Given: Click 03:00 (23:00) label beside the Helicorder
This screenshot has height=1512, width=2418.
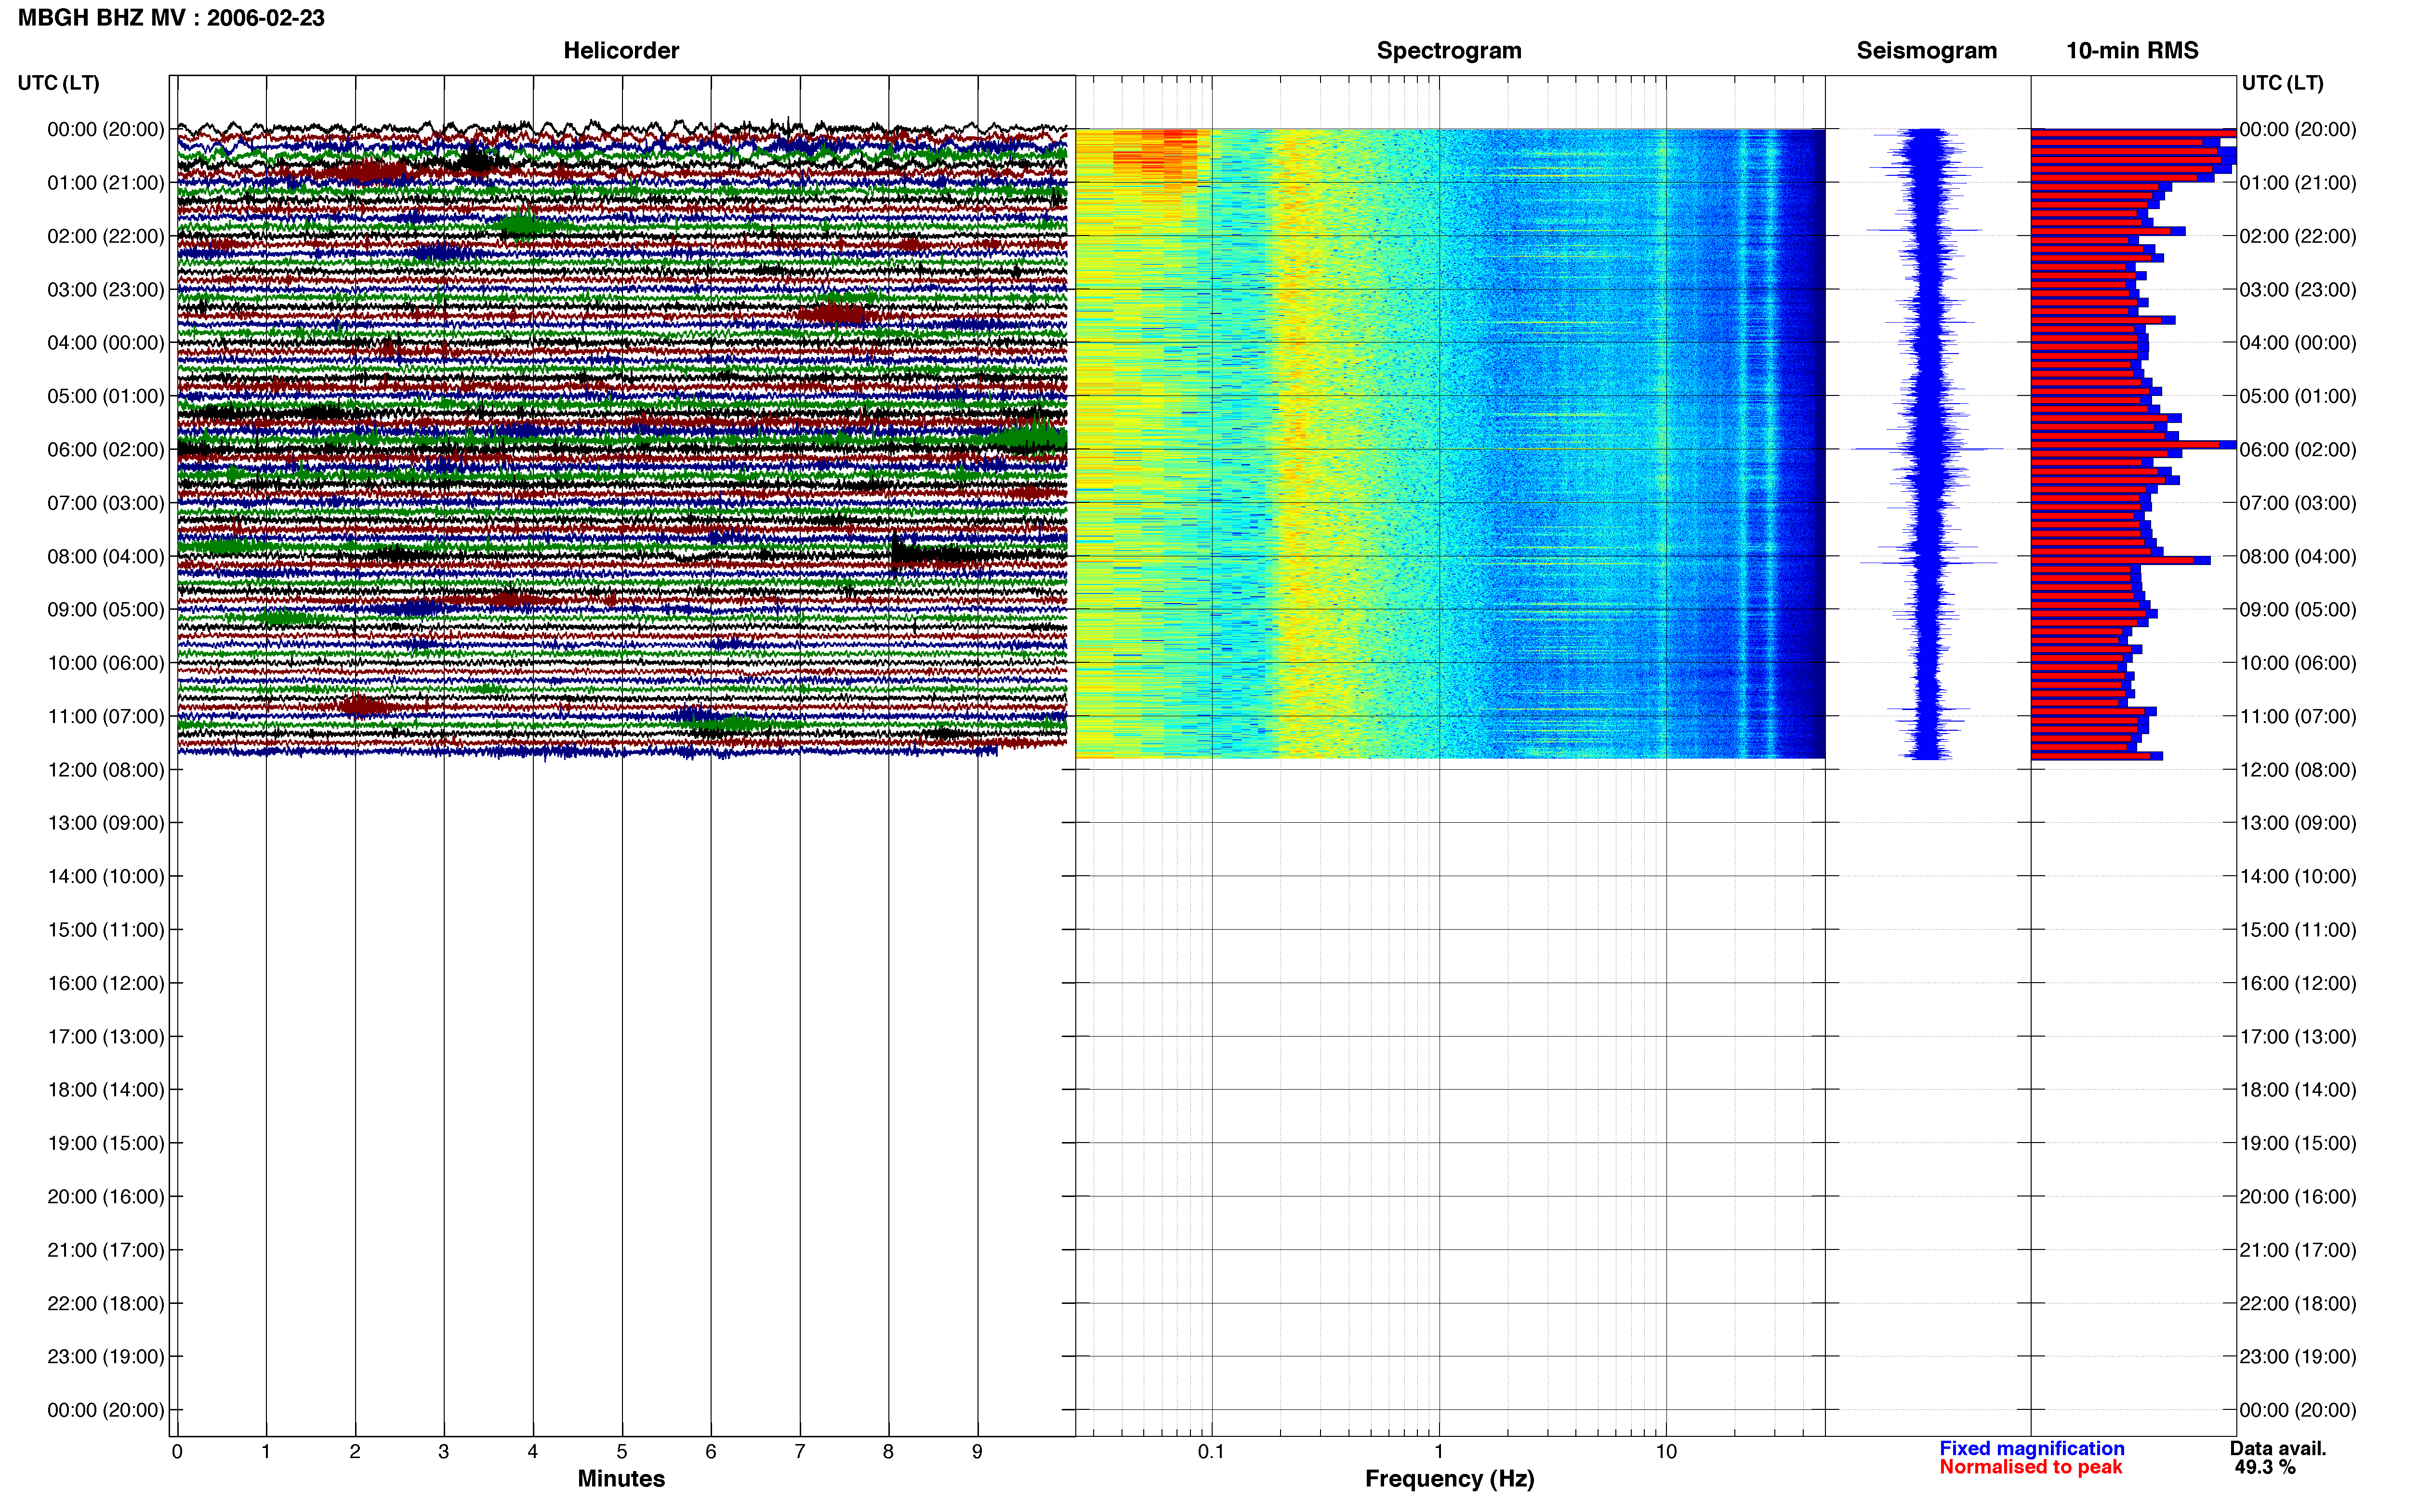Looking at the screenshot, I should pos(106,290).
